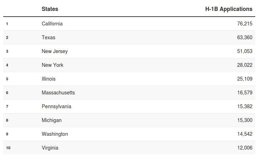Select the Pennsylvania state cell
Image resolution: width=262 pixels, height=157 pixels.
(x=56, y=106)
